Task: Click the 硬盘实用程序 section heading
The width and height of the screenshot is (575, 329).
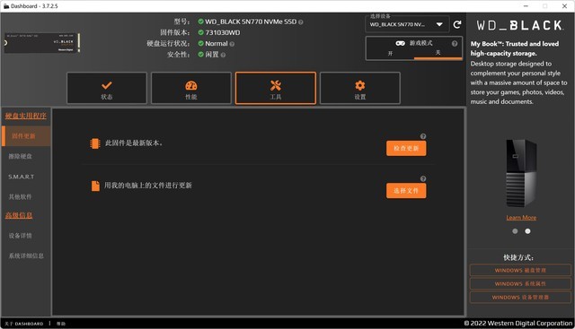Action: coord(26,116)
